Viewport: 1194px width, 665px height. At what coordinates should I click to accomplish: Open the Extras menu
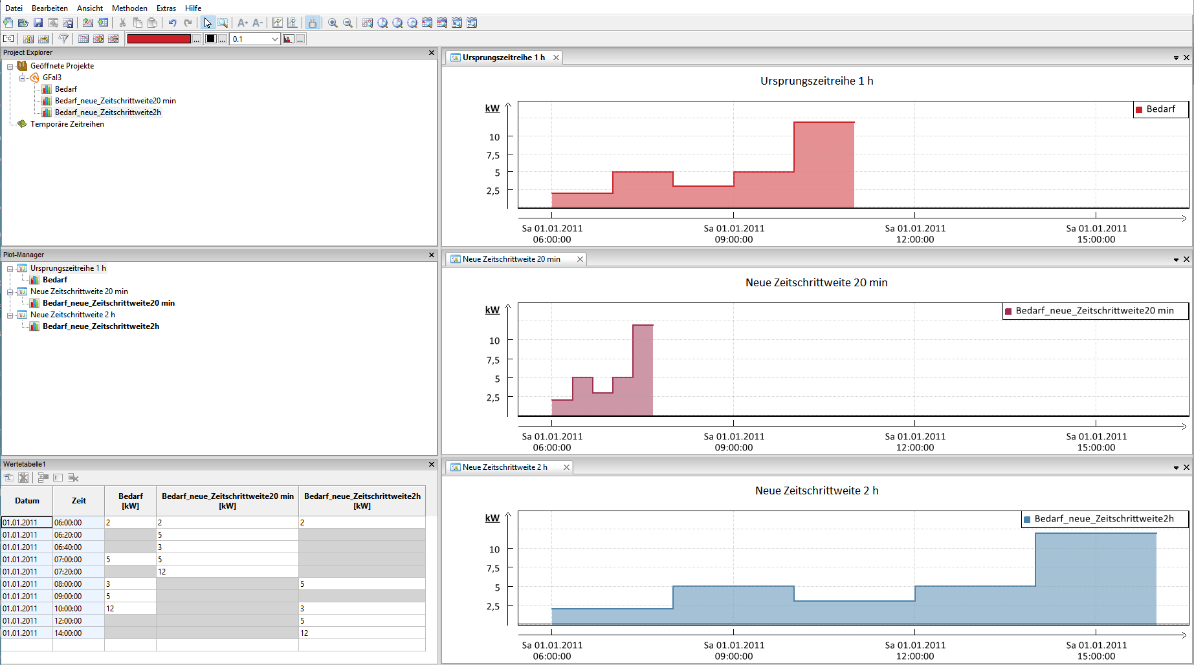(x=166, y=8)
